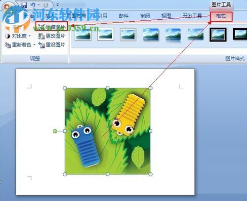Apply the second picture style with white frame
Screen dimensions: 247x201
(106, 34)
